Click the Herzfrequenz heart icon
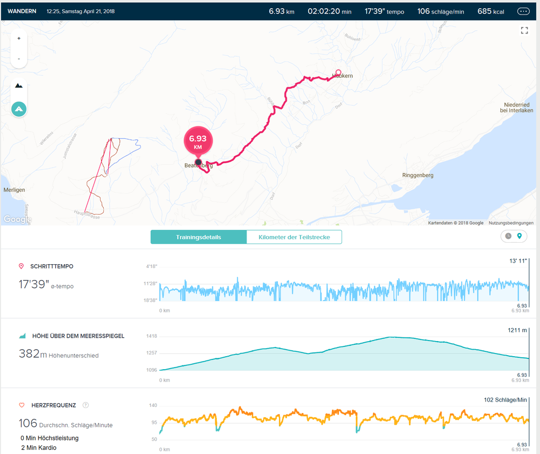The image size is (540, 454). click(22, 405)
